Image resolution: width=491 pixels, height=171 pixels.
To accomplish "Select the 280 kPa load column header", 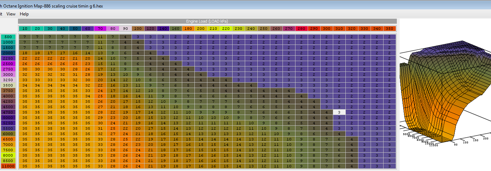I will click(x=302, y=28).
